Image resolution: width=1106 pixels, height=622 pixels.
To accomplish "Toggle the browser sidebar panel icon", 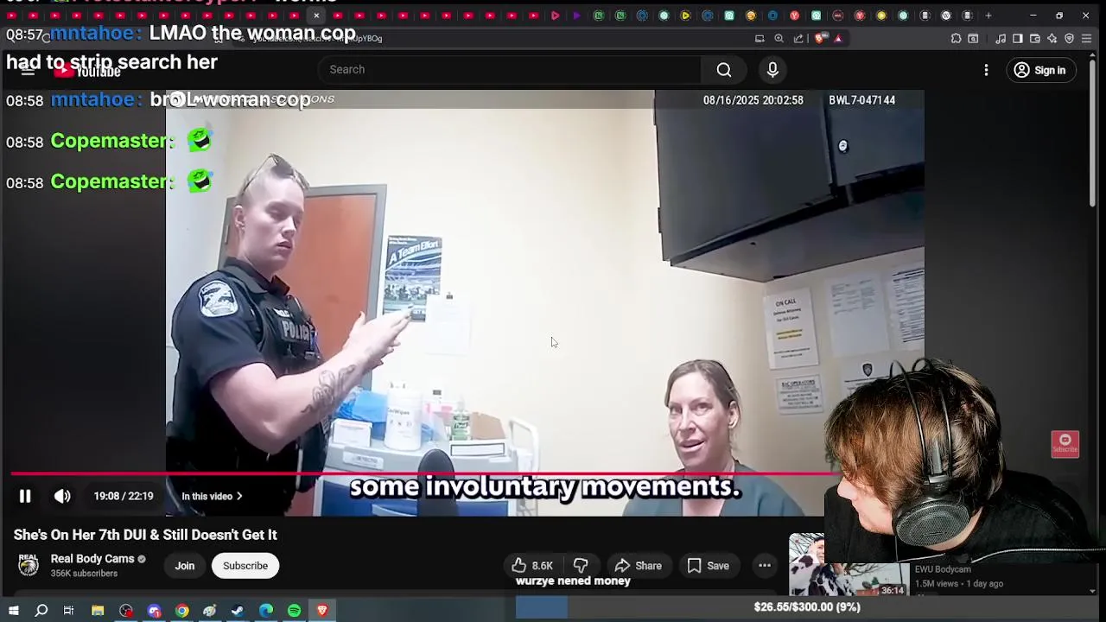I will tap(1018, 38).
